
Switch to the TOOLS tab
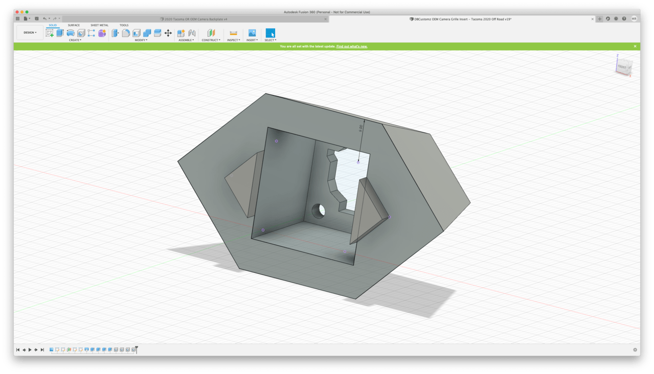pos(124,25)
